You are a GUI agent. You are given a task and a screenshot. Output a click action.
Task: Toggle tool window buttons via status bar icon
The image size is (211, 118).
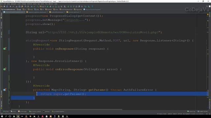point(2,114)
